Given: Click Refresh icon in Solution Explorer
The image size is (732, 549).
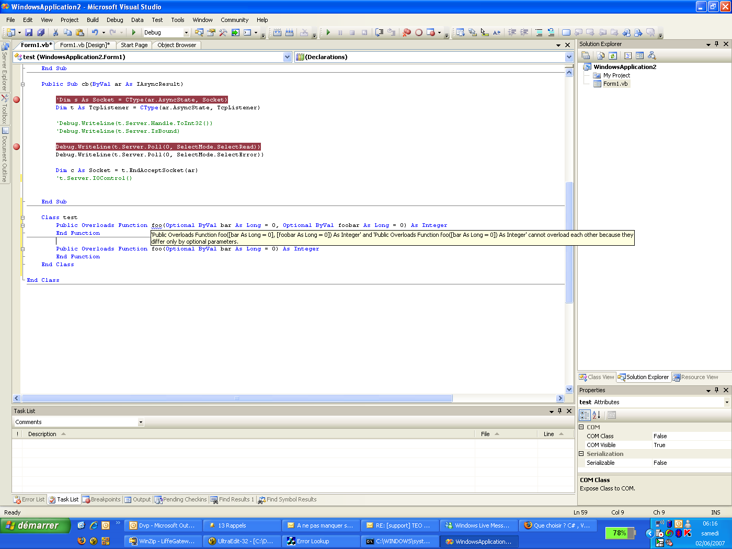Looking at the screenshot, I should pos(613,55).
